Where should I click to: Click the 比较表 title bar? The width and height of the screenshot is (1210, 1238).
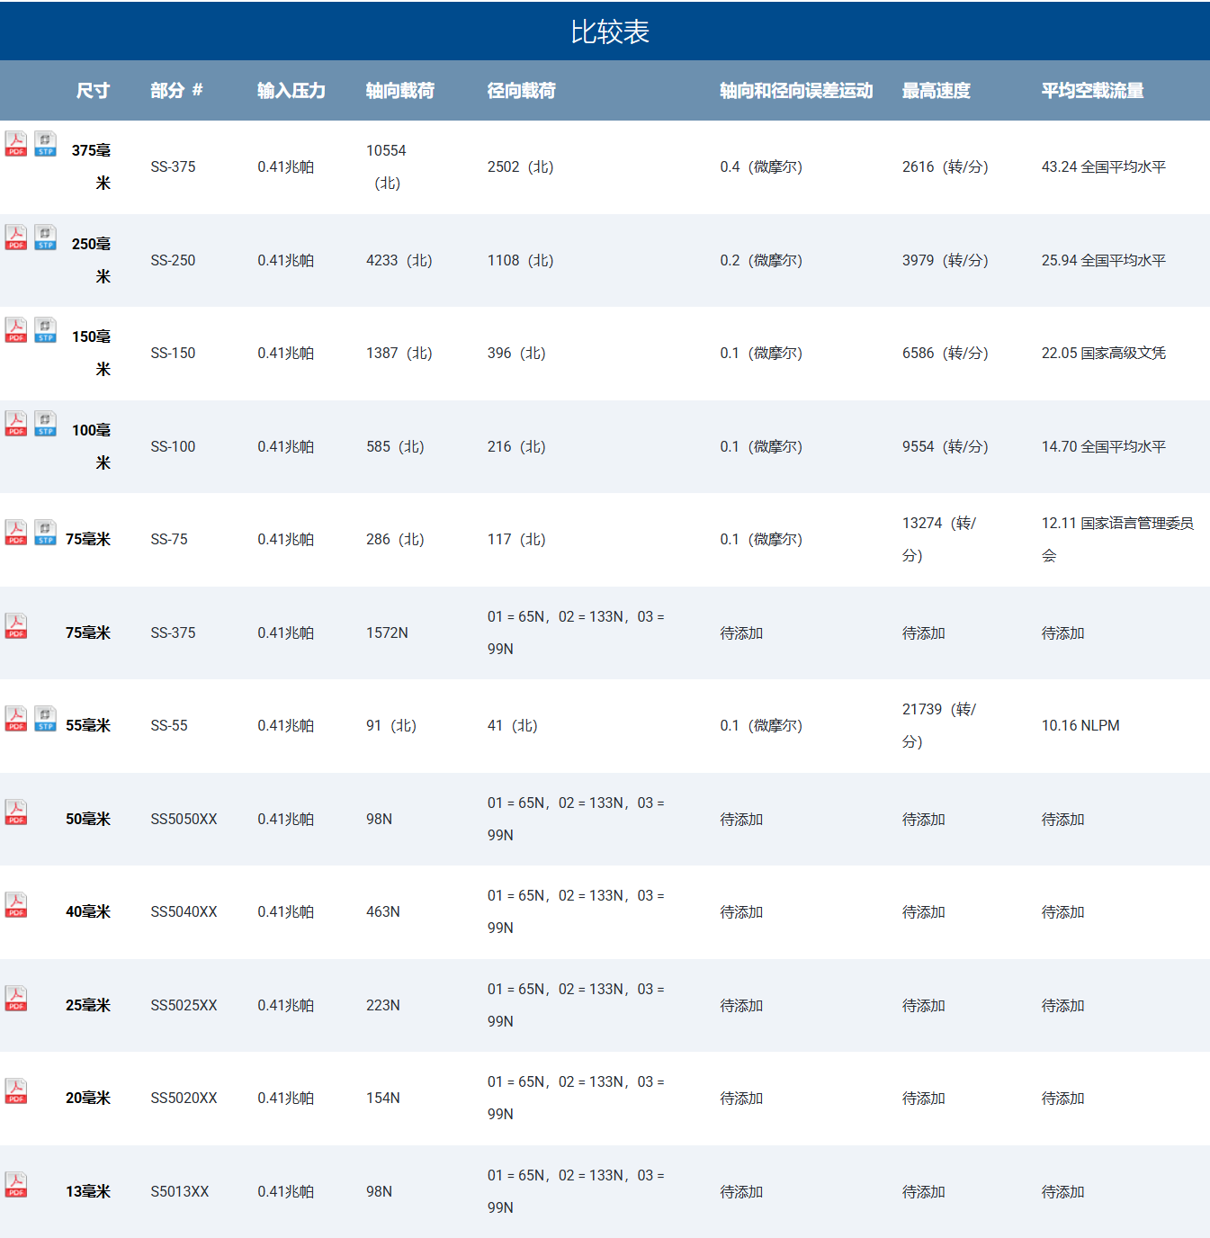(x=609, y=31)
